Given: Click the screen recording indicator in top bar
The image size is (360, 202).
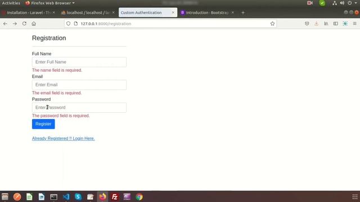Looking at the screenshot, I should (x=310, y=3).
